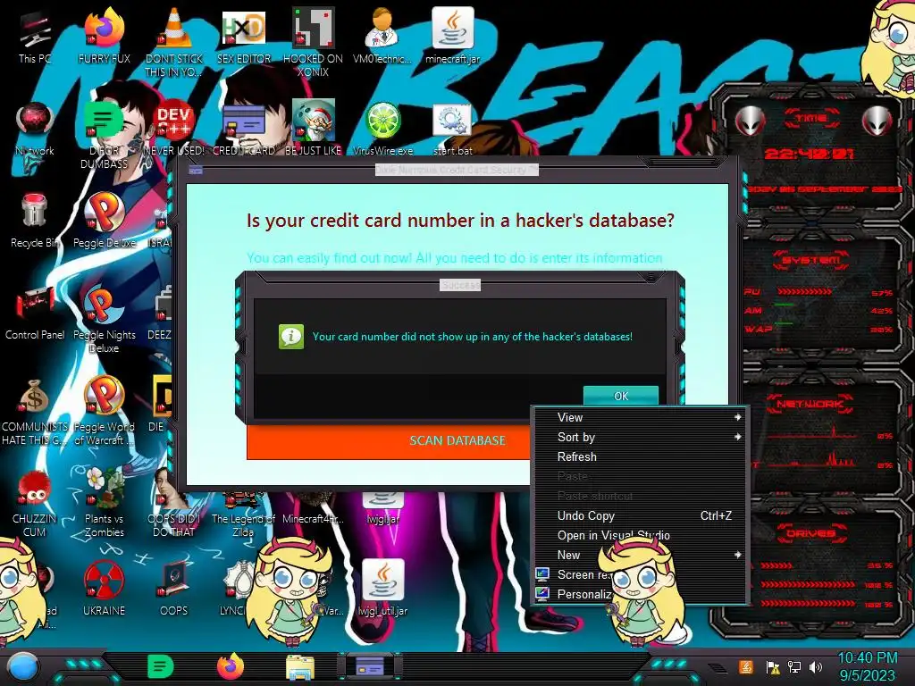Click the Start orb on the taskbar
This screenshot has height=686, width=915.
pos(22,666)
